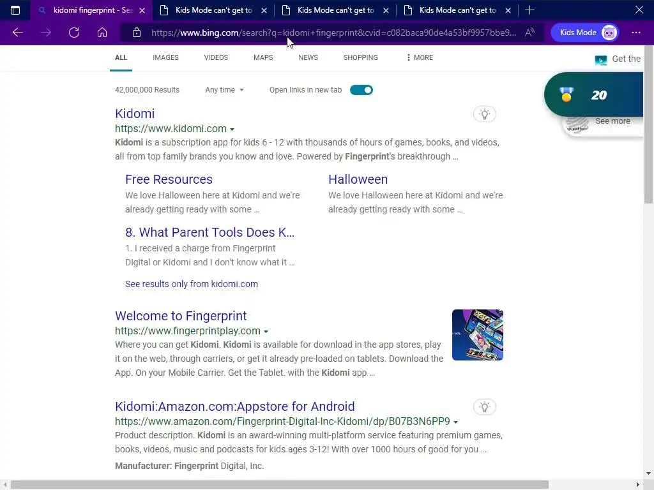The width and height of the screenshot is (654, 490).
Task: Go to the Home page
Action: tap(102, 33)
